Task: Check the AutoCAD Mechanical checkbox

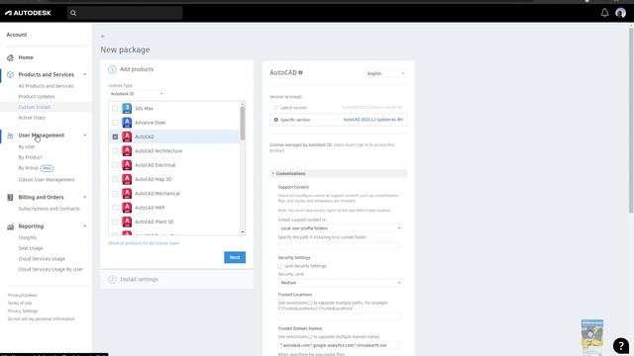Action: click(115, 194)
